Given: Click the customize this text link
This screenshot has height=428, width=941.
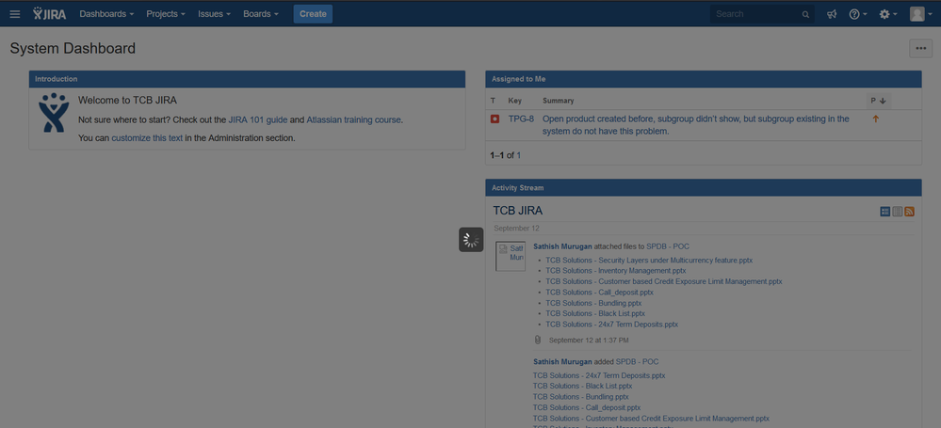Looking at the screenshot, I should click(x=147, y=138).
